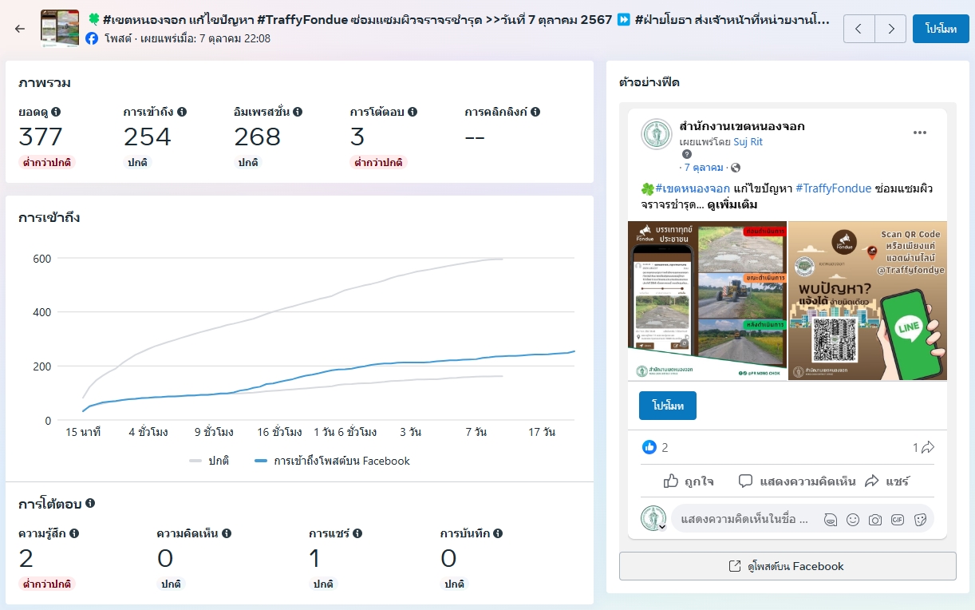The width and height of the screenshot is (975, 610).
Task: Click the emoji icon in comment box
Action: coord(852,520)
